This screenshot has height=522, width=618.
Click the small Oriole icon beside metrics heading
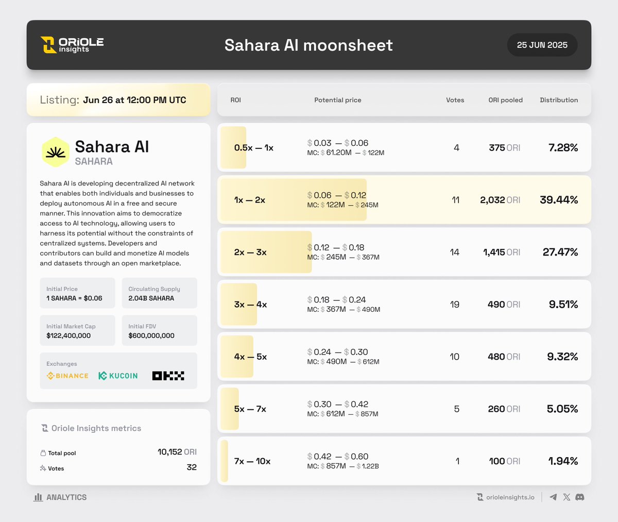[45, 428]
